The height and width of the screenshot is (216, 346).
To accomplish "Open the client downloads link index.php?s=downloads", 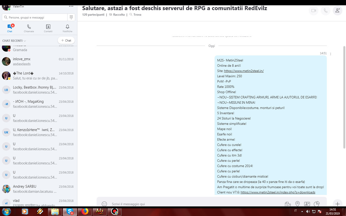I will click(278, 192).
